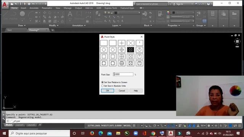Screen dimensions: 244x137
Task: Select the circle with plus point style
Action: (x=122, y=50)
